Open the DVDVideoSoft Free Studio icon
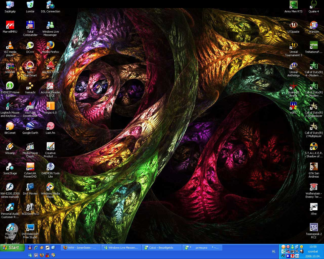The width and height of the screenshot is (324, 259). click(30, 231)
